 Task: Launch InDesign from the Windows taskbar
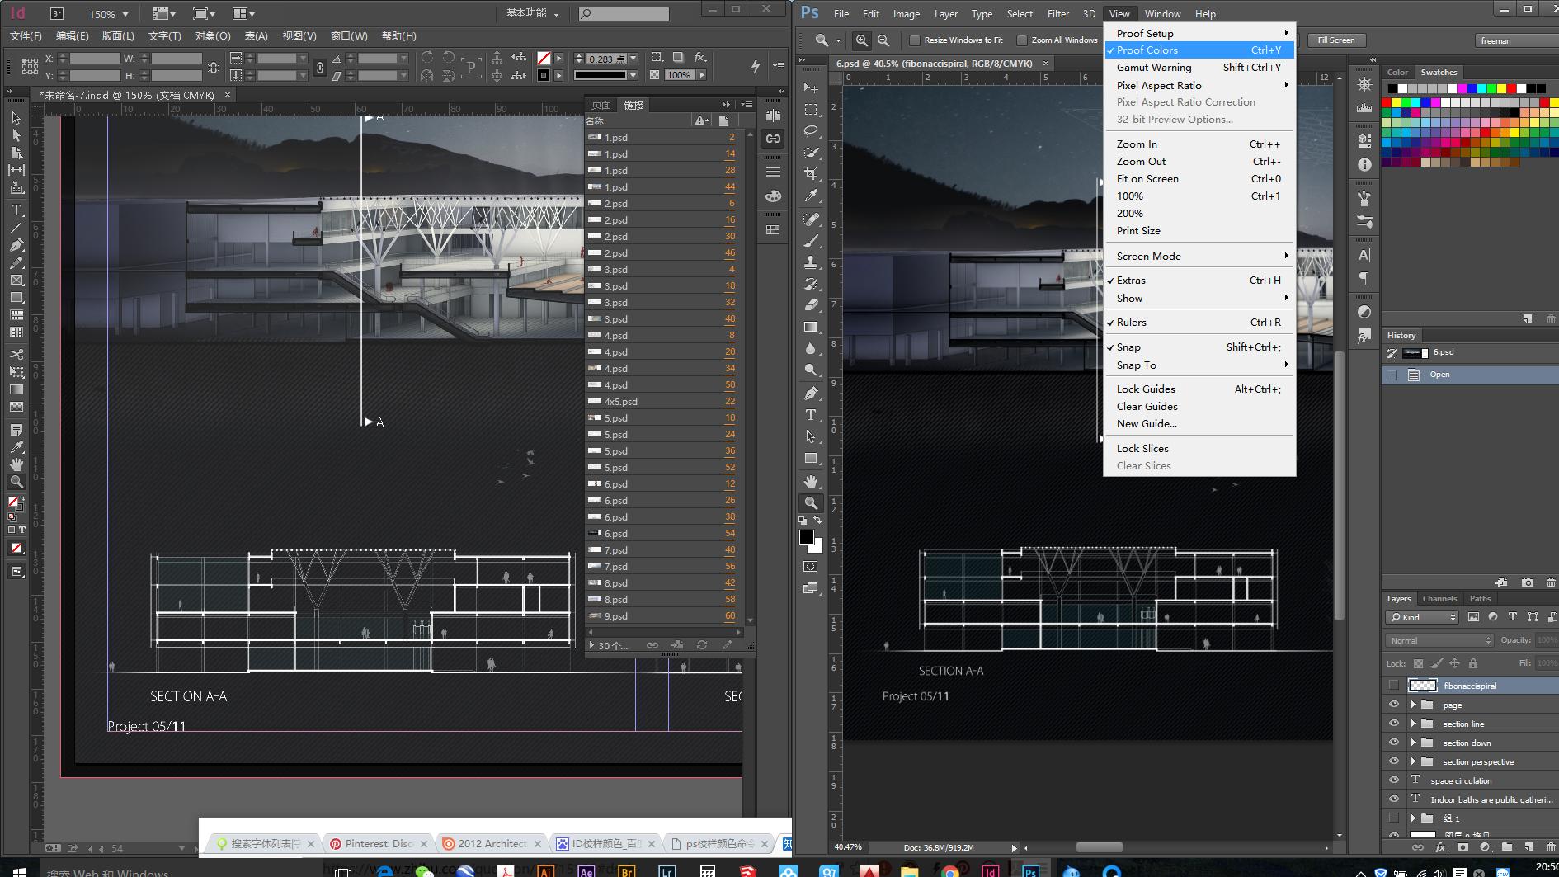[x=989, y=871]
